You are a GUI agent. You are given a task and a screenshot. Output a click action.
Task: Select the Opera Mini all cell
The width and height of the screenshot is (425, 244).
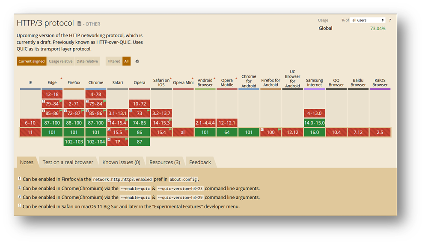(183, 132)
